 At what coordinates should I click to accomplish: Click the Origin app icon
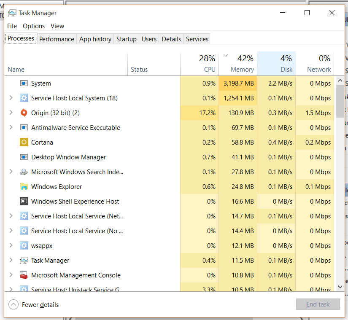[24, 113]
